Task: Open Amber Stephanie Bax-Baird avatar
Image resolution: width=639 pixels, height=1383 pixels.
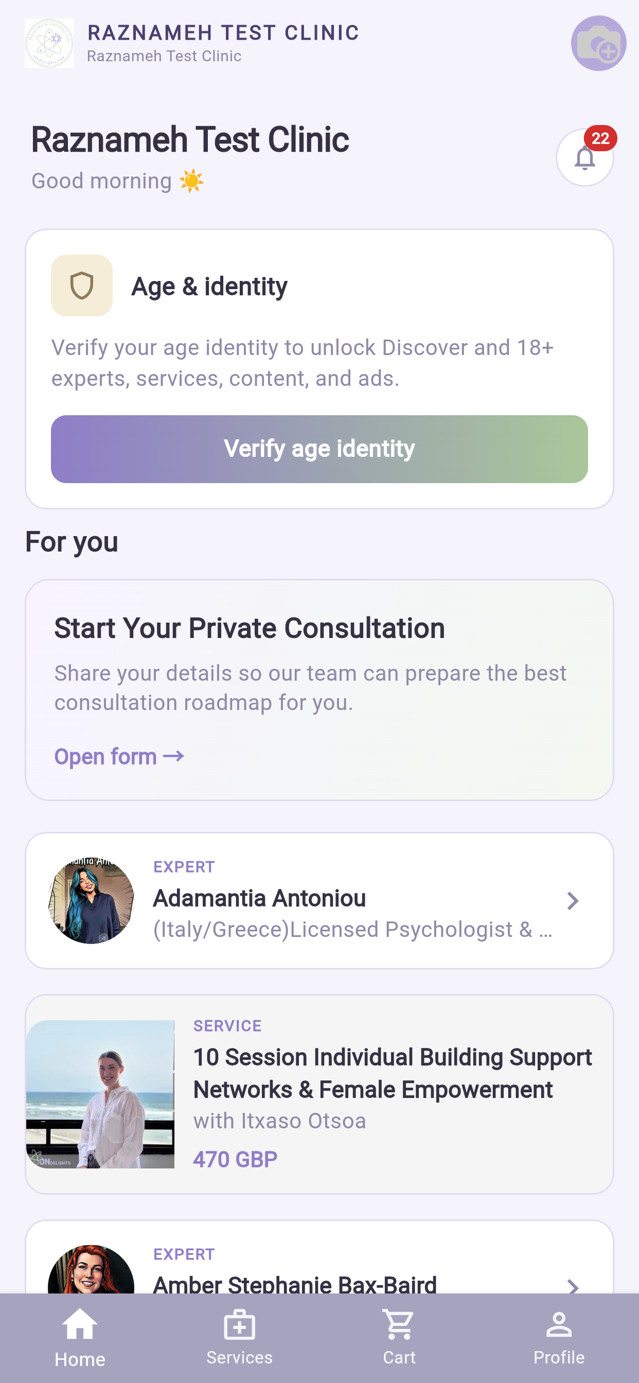Action: click(x=91, y=1269)
